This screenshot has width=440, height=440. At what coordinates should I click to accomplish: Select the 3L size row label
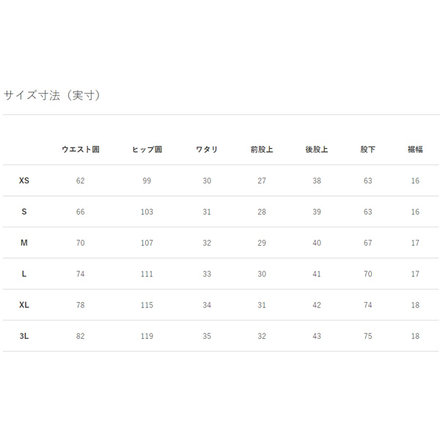click(x=24, y=337)
